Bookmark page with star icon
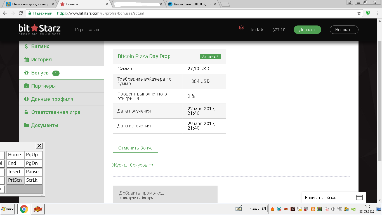This screenshot has height=215, width=382. pos(359,13)
